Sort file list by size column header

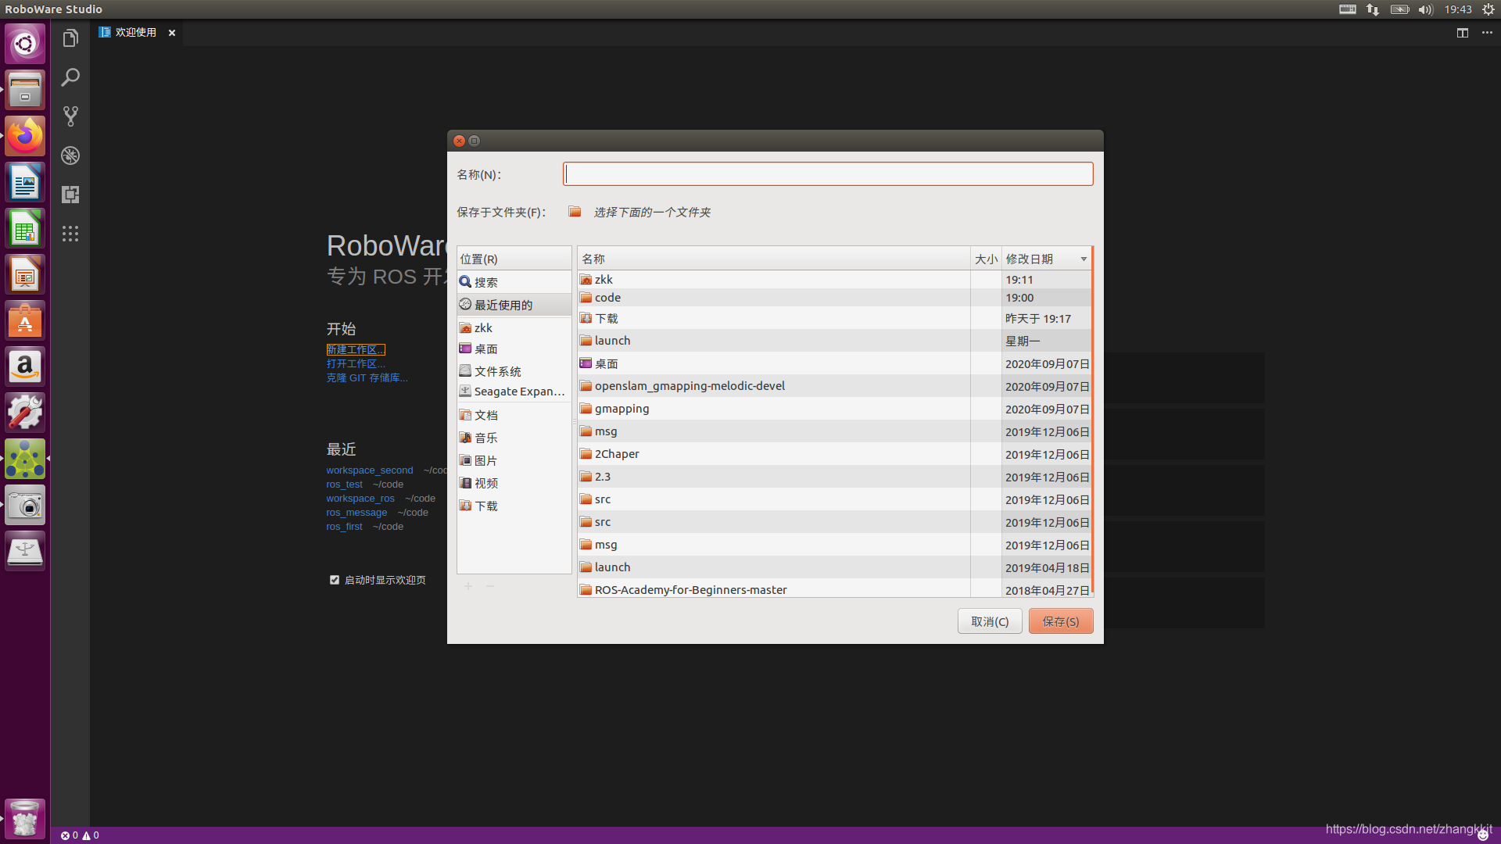pos(985,259)
